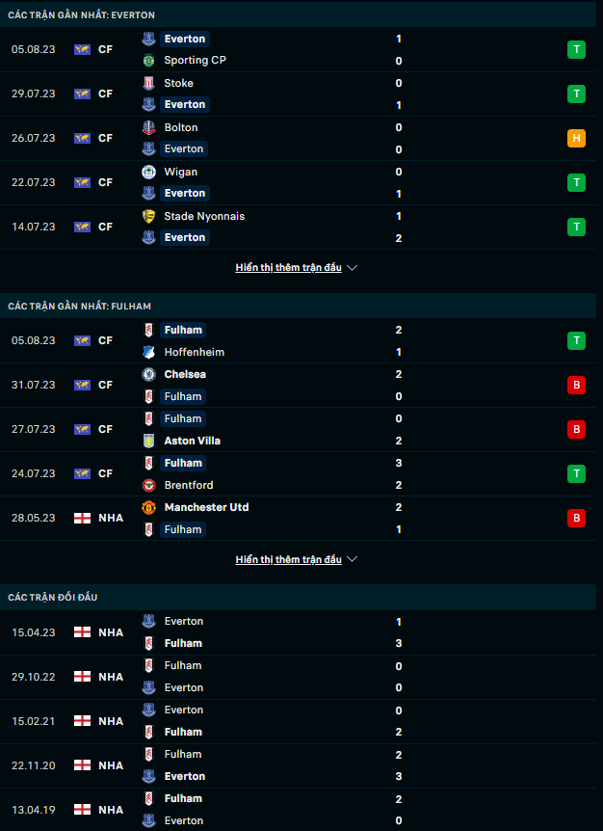
Task: Open 'Hiển thị thêm trận đấu' under Fulham
Action: pyautogui.click(x=288, y=559)
